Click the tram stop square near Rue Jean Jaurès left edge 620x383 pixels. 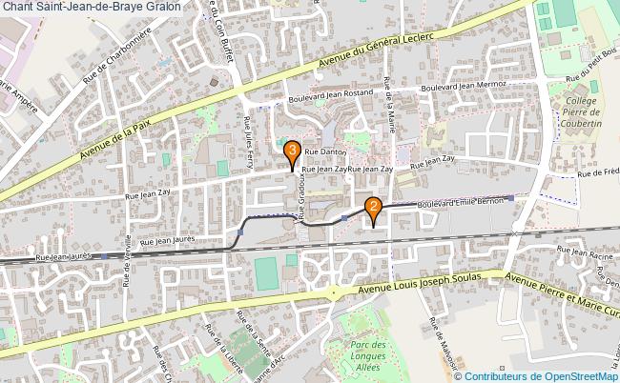point(104,256)
